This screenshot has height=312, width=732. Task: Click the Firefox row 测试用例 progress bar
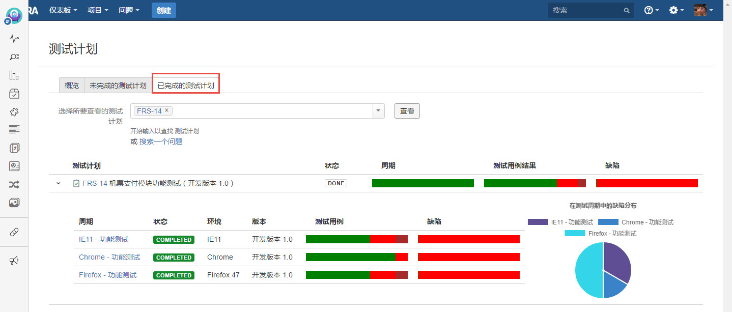357,275
